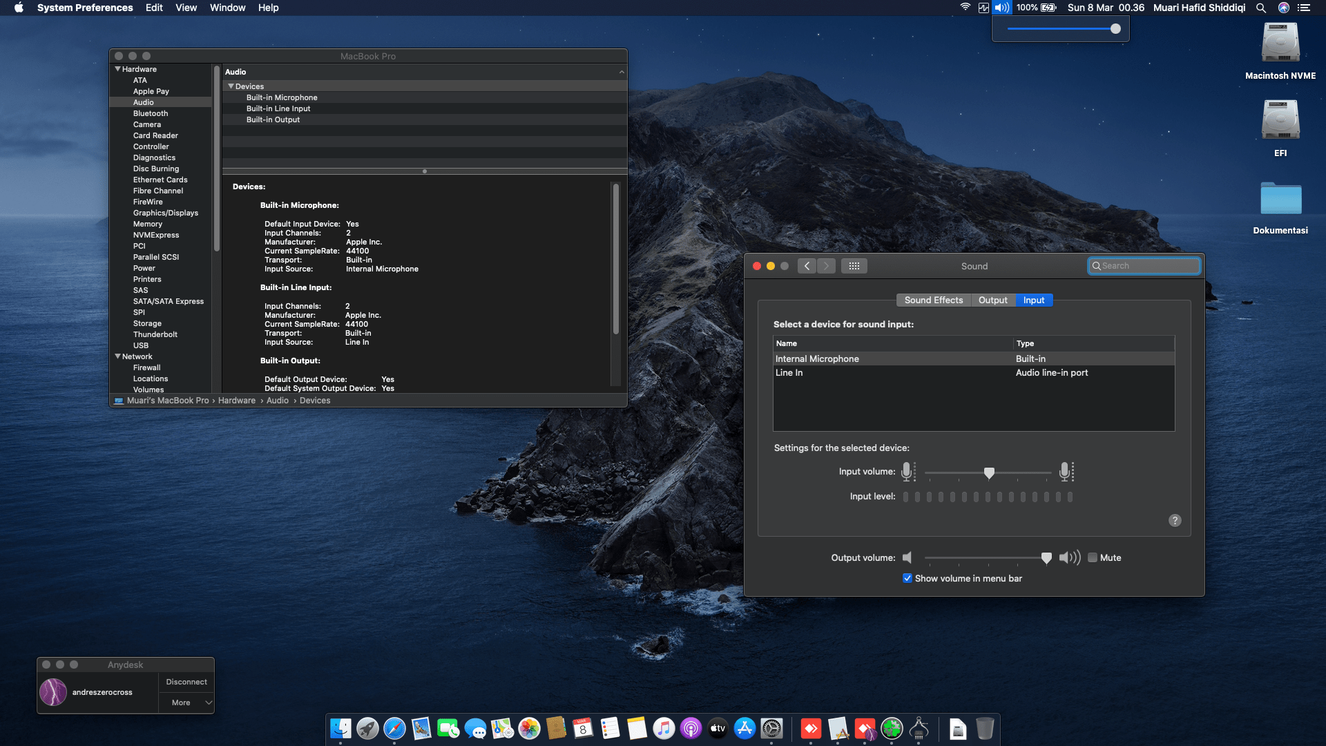Viewport: 1326px width, 746px height.
Task: Open Safari from the Dock
Action: pos(394,729)
